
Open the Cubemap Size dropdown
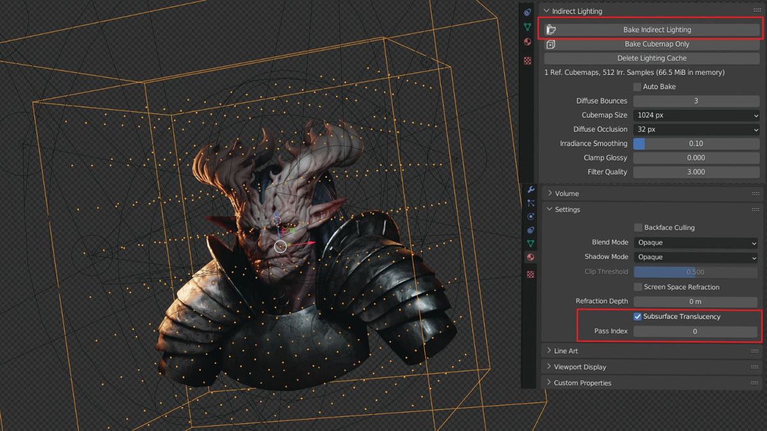(x=696, y=115)
